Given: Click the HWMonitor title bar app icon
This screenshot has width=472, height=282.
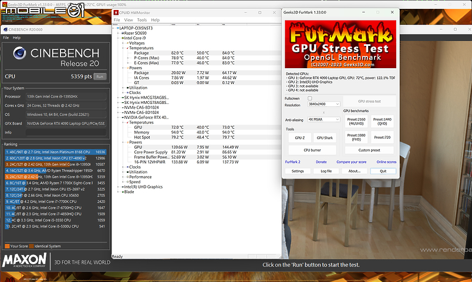Looking at the screenshot, I should [x=116, y=12].
